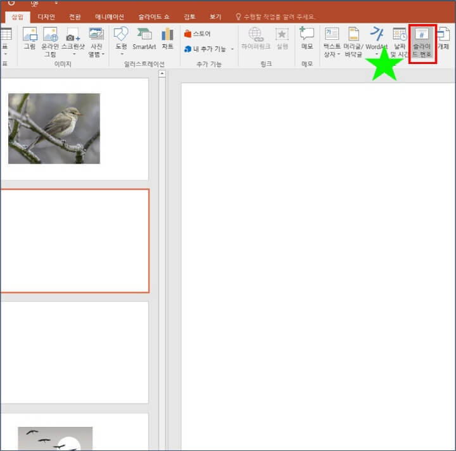Insert 슬라이드 번호 slide number
The width and height of the screenshot is (456, 451).
[x=422, y=42]
